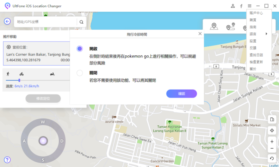The width and height of the screenshot is (279, 167).
Task: Click the map locate-me crosshair icon
Action: coord(272,131)
